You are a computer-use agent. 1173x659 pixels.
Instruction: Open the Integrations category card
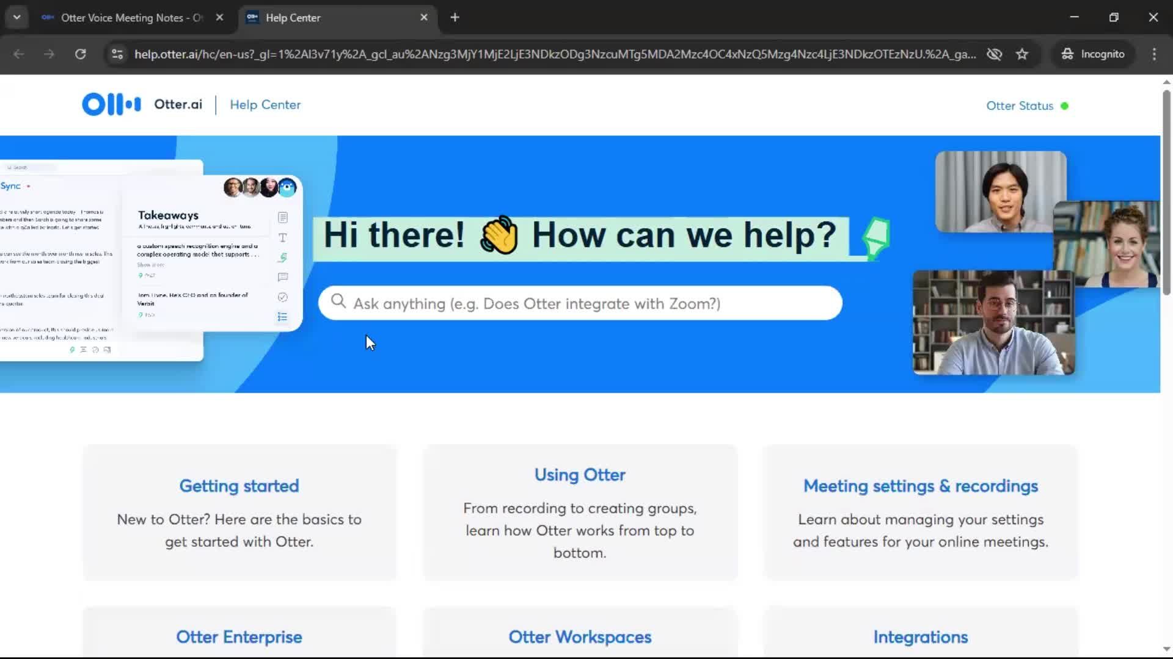tap(920, 636)
